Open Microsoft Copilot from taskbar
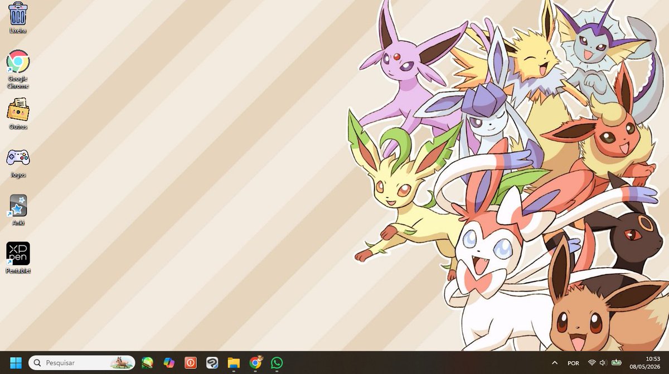The height and width of the screenshot is (374, 669). pyautogui.click(x=168, y=363)
